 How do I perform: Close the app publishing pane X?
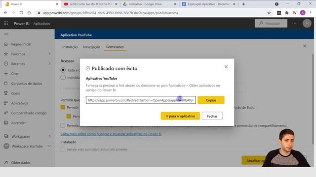305,46
